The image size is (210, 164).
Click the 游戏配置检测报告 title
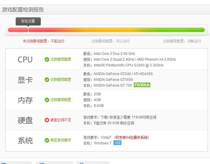[x=23, y=10]
